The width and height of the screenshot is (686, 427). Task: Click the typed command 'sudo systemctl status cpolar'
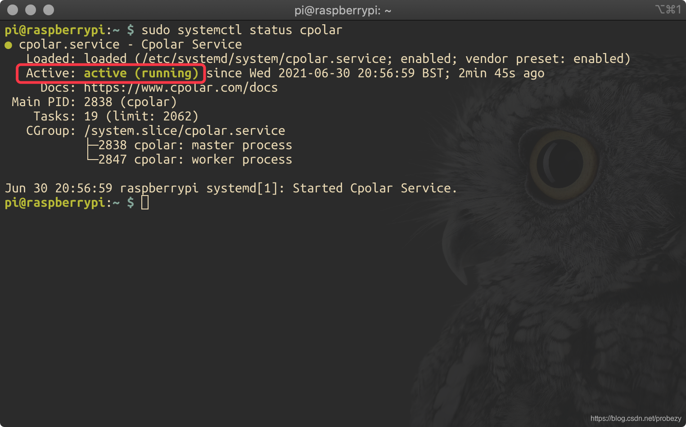coord(242,30)
